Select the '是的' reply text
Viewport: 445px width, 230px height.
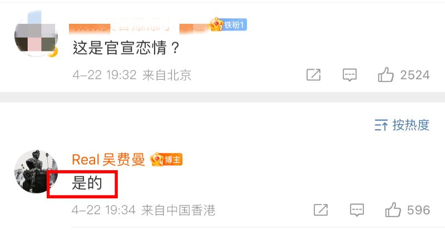(87, 183)
